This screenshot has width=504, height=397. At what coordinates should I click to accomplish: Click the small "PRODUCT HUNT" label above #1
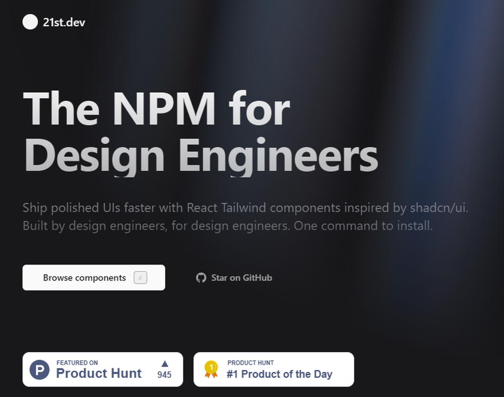point(250,363)
